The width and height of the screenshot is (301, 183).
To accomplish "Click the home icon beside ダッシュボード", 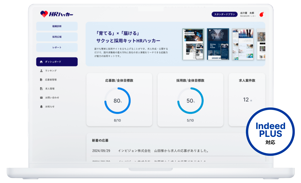I will coord(42,62).
